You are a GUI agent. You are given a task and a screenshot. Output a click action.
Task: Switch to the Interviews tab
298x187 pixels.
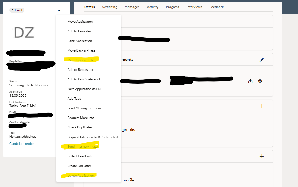pyautogui.click(x=194, y=7)
